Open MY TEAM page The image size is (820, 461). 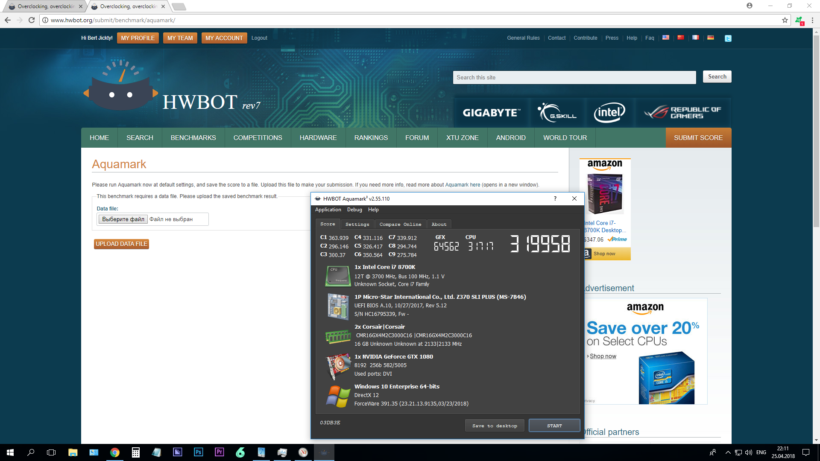(x=180, y=38)
